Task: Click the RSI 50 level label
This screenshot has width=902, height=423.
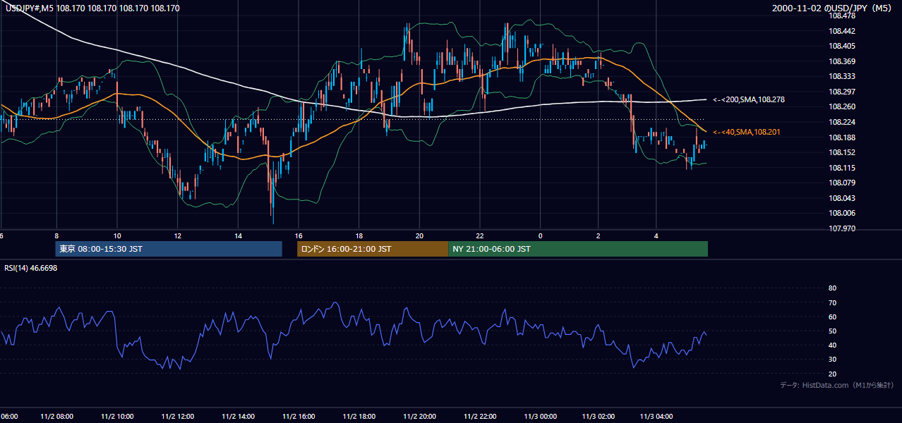Action: point(832,331)
